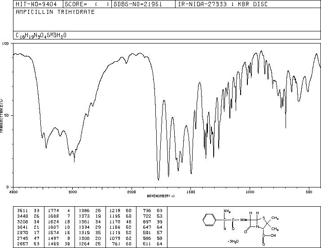Click the molecular formula line C16H19N3O4S
The width and height of the screenshot is (321, 248).
(x=41, y=35)
